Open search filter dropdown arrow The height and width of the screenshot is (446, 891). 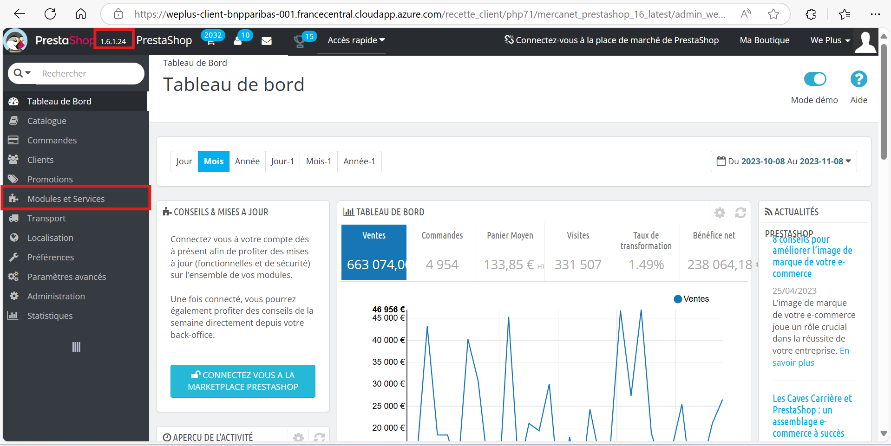[x=22, y=73]
